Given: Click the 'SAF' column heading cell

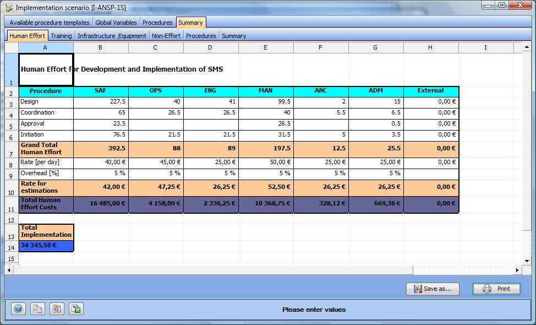Looking at the screenshot, I should click(101, 91).
